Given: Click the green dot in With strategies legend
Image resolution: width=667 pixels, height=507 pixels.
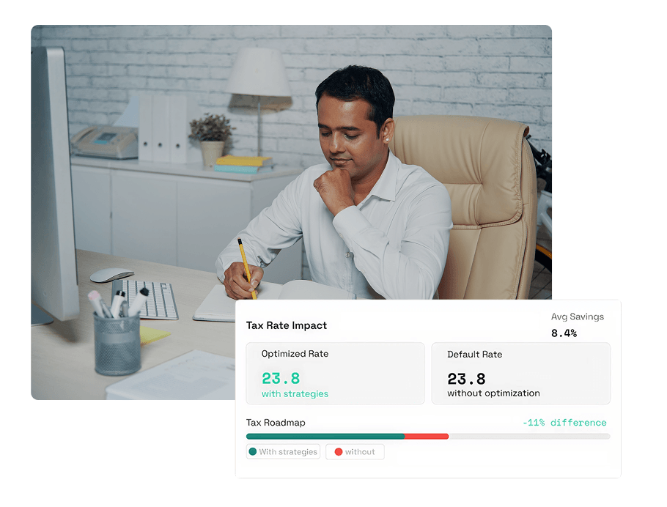Looking at the screenshot, I should click(252, 452).
